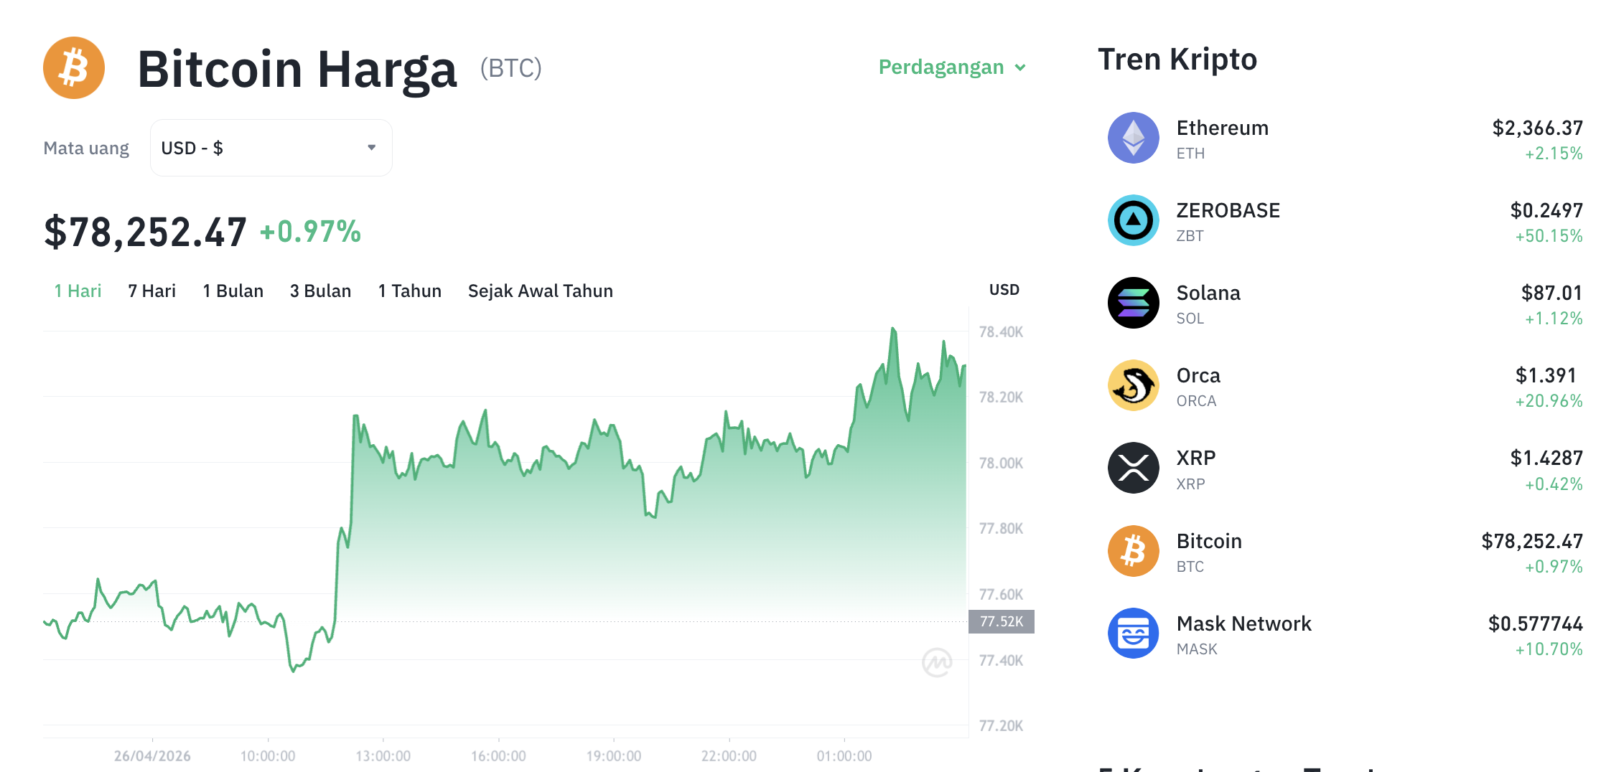Open the Ethereum name link
Screen dimensions: 1601x772
click(x=1222, y=128)
